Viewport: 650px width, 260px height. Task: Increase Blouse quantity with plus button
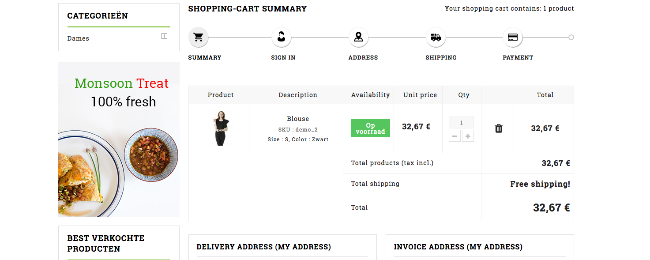click(468, 136)
